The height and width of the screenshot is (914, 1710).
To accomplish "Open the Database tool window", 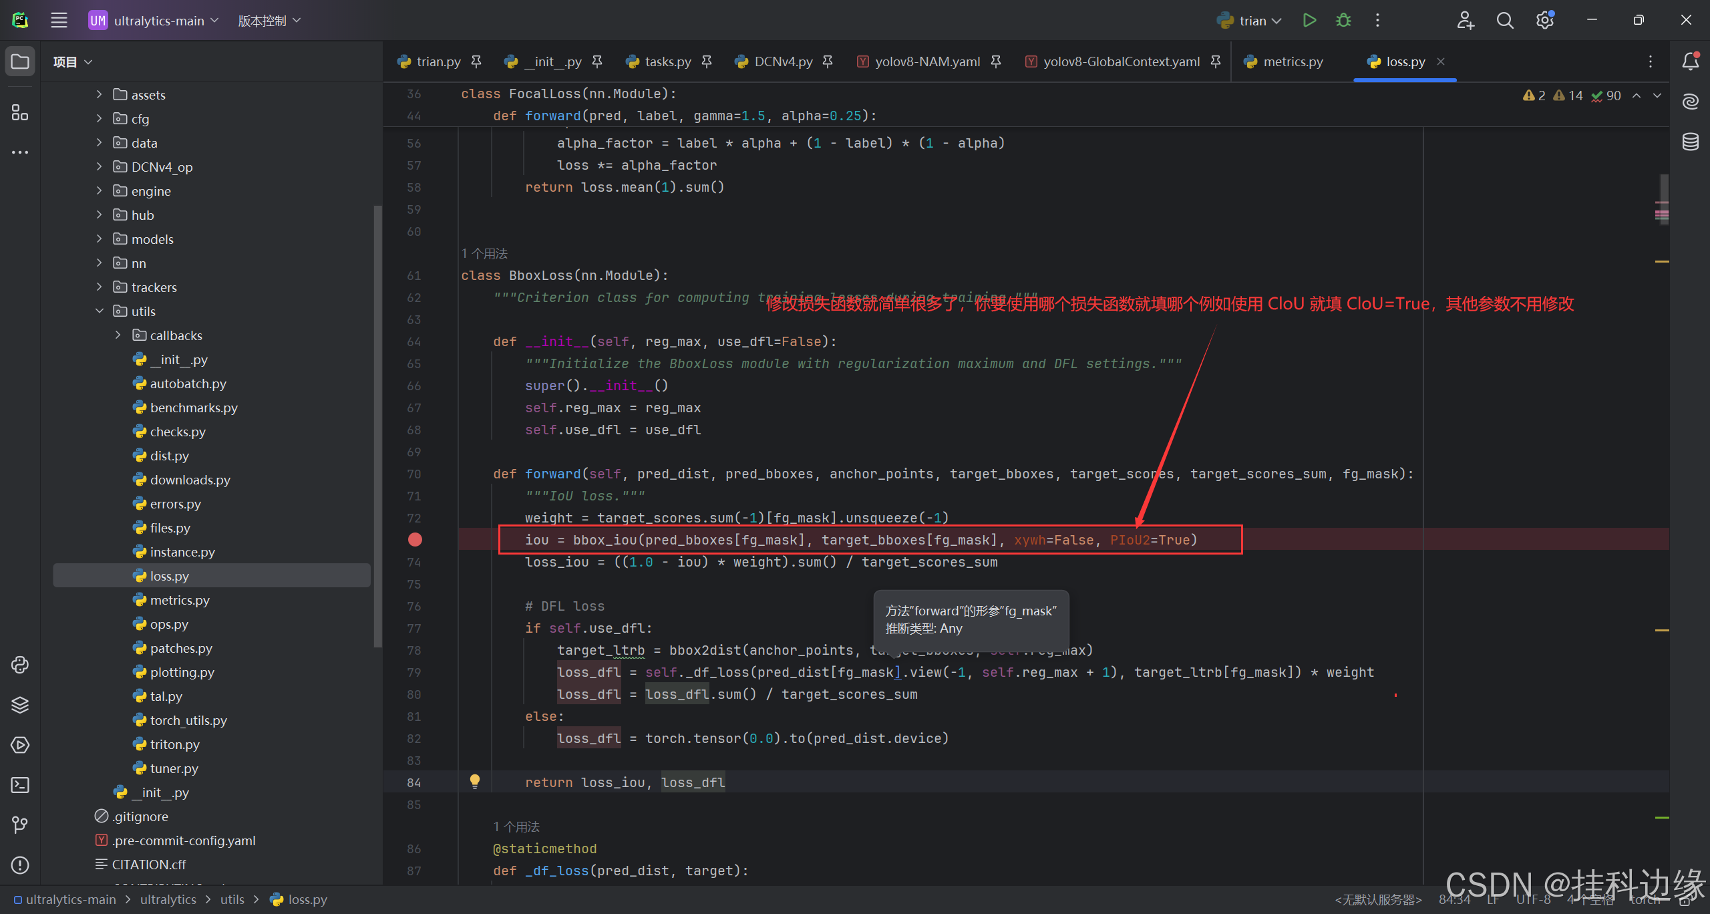I will 1690,142.
